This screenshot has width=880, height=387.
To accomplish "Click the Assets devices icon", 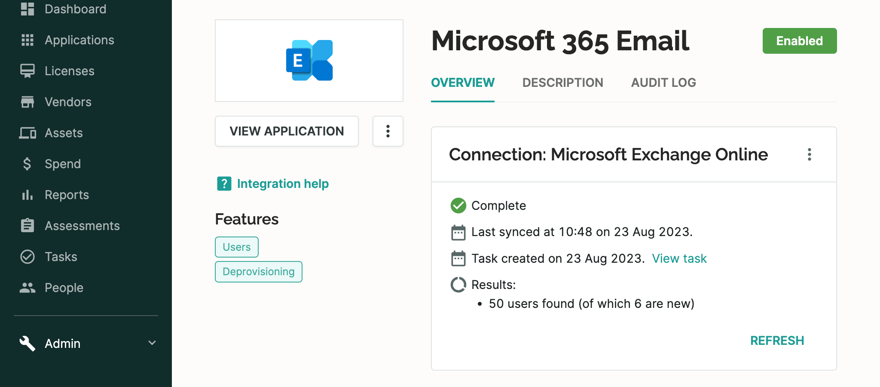I will point(27,133).
